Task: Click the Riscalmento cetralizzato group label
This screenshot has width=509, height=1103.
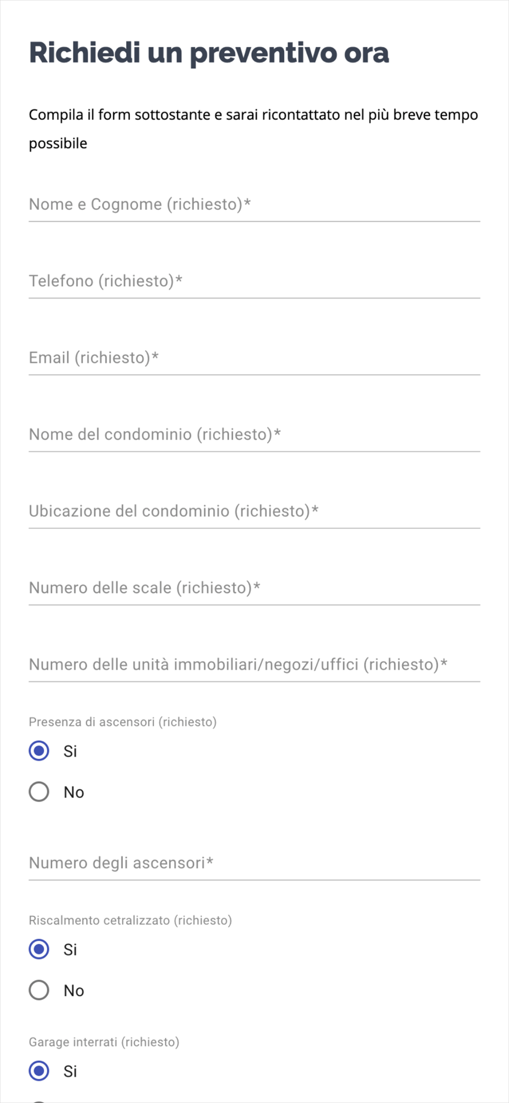Action: 130,920
